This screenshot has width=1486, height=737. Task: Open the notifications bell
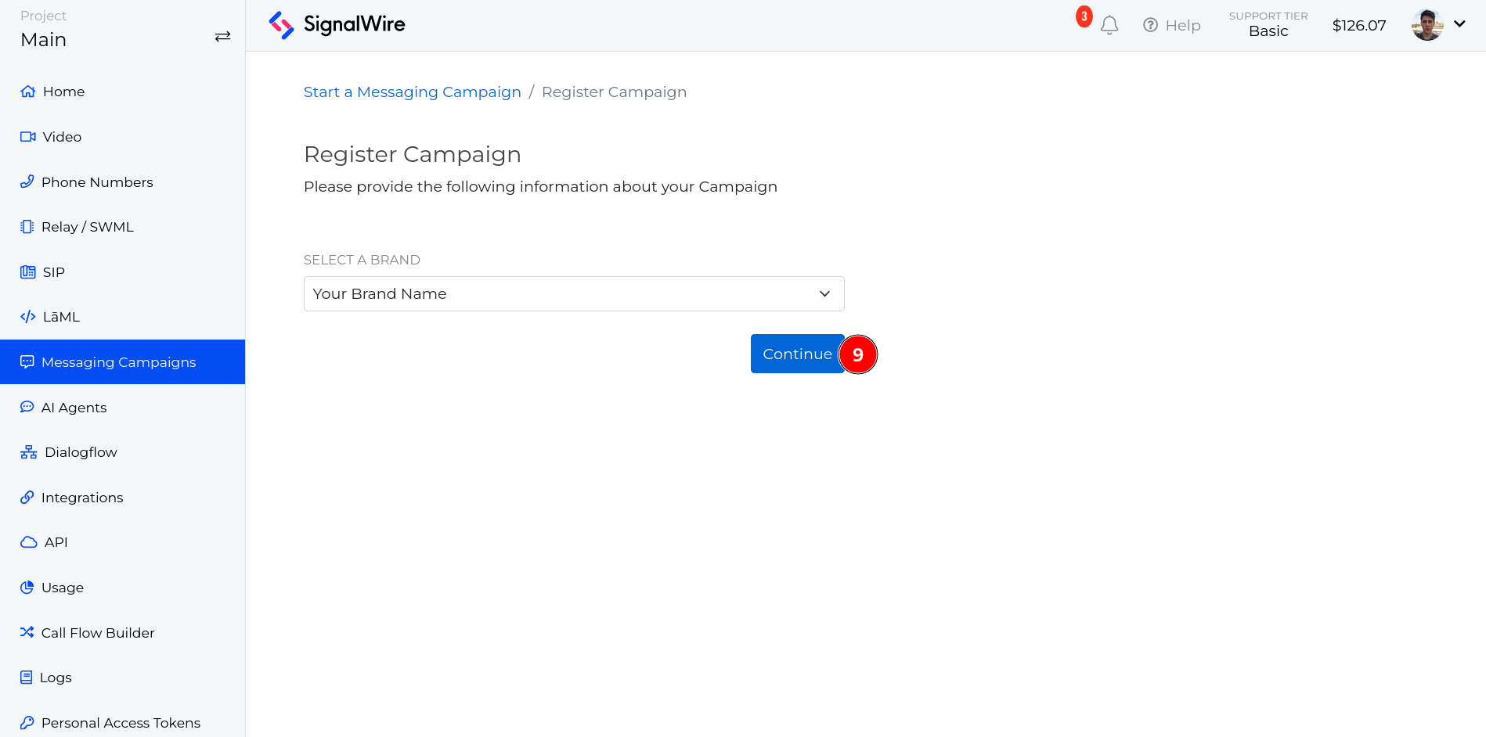pos(1109,24)
